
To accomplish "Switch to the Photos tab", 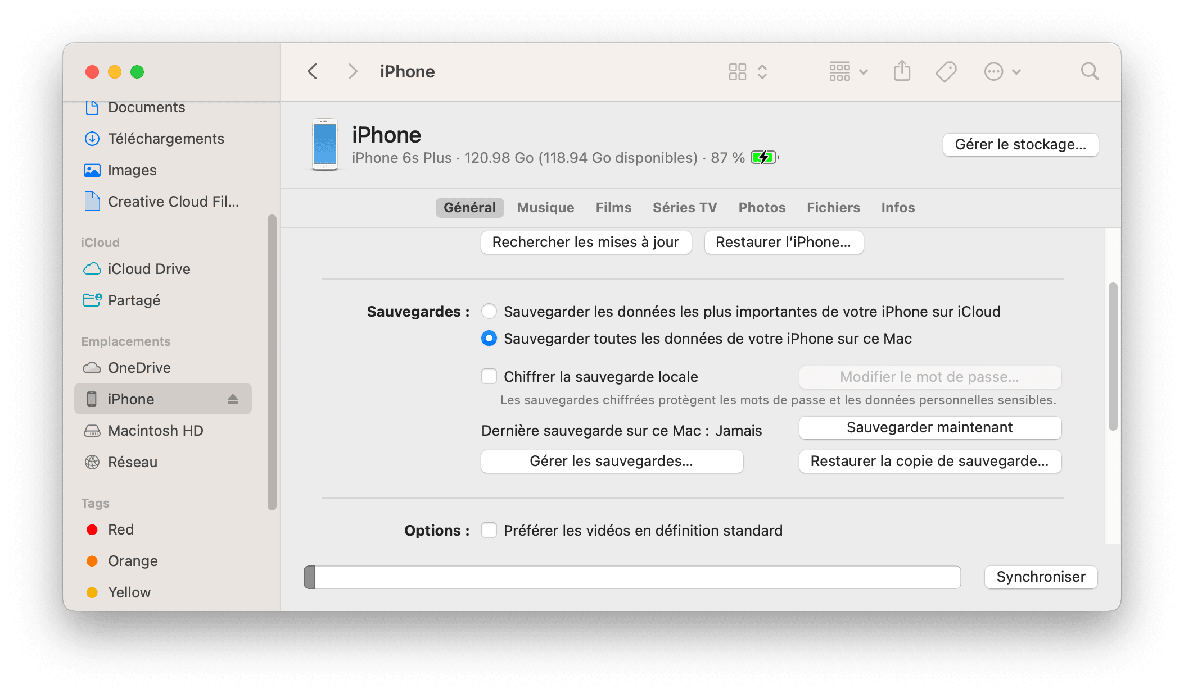I will click(x=762, y=207).
